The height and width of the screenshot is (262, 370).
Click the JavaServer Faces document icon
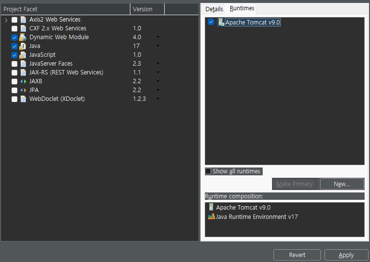(23, 64)
